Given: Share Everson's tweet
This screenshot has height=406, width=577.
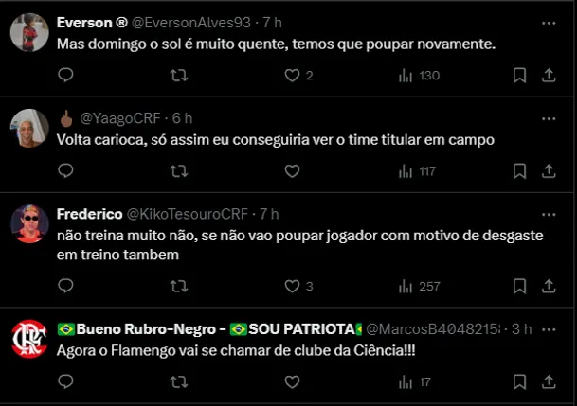Looking at the screenshot, I should coord(549,75).
